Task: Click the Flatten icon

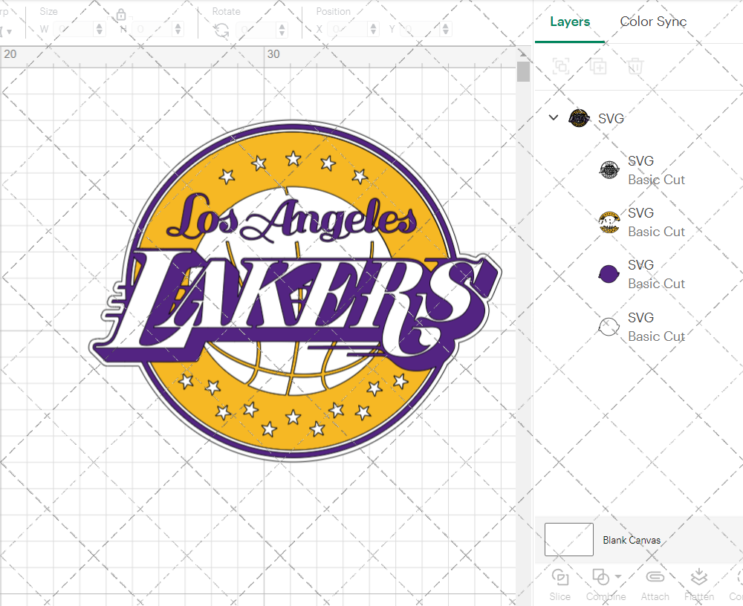Action: pyautogui.click(x=698, y=577)
